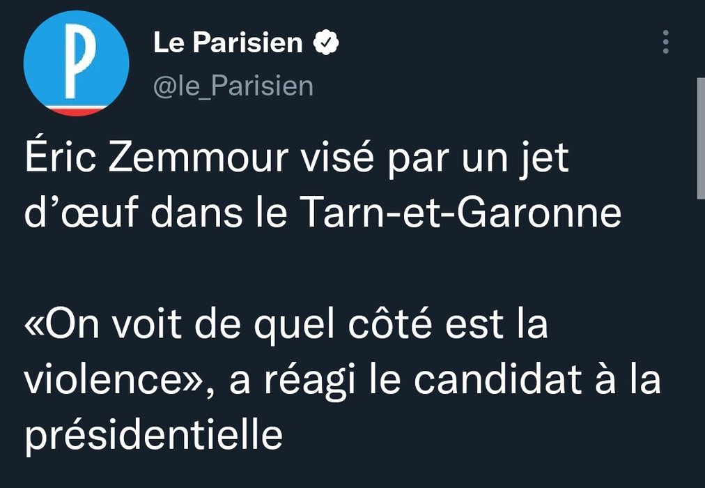The image size is (705, 488).
Task: Click the quote starting "«On voit de quel côté"
Action: [286, 326]
